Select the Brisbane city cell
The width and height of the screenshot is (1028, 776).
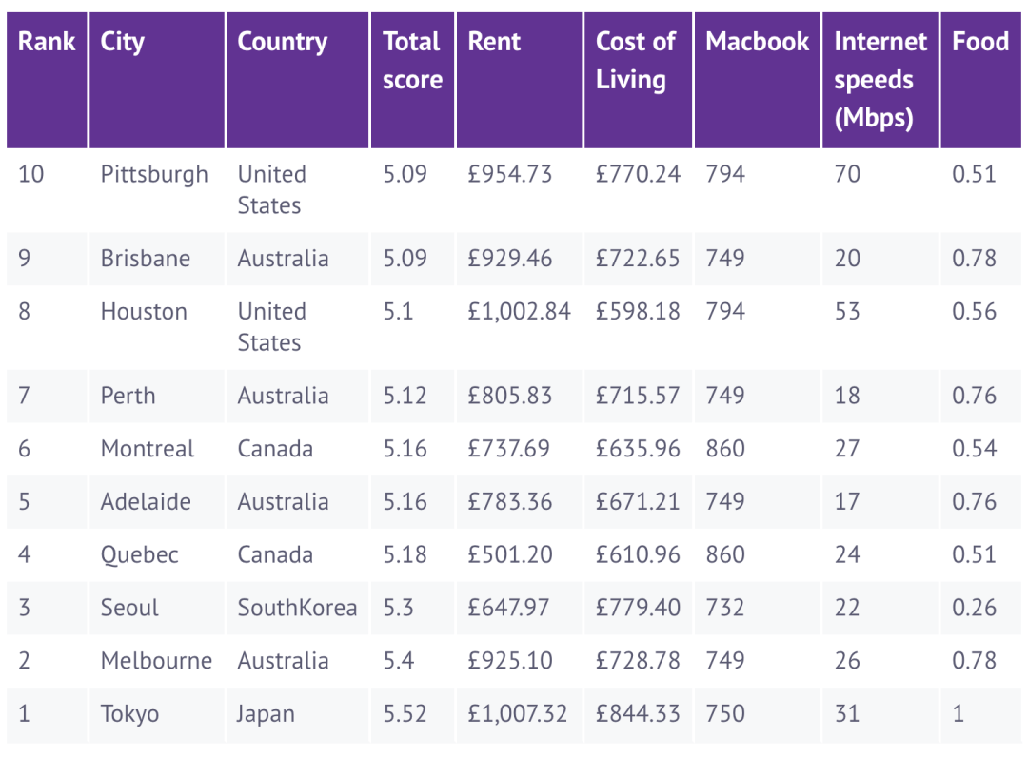point(146,259)
